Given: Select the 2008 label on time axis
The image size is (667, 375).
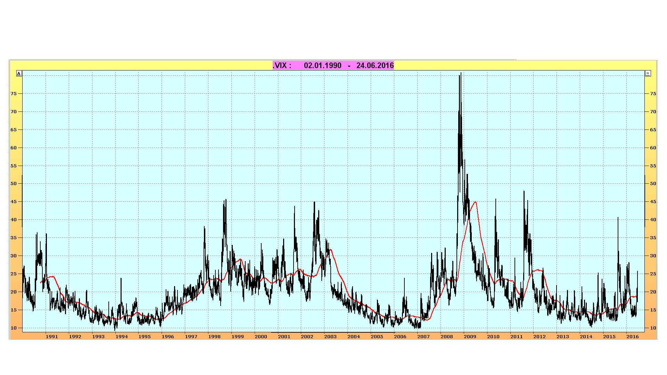Looking at the screenshot, I should pos(446,336).
